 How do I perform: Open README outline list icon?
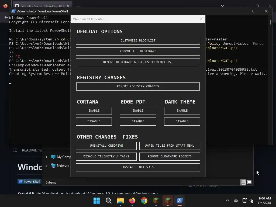[15, 150]
